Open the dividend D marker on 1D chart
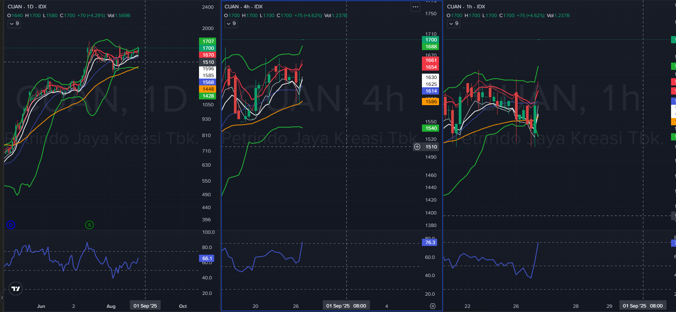The width and height of the screenshot is (676, 312). (x=11, y=225)
